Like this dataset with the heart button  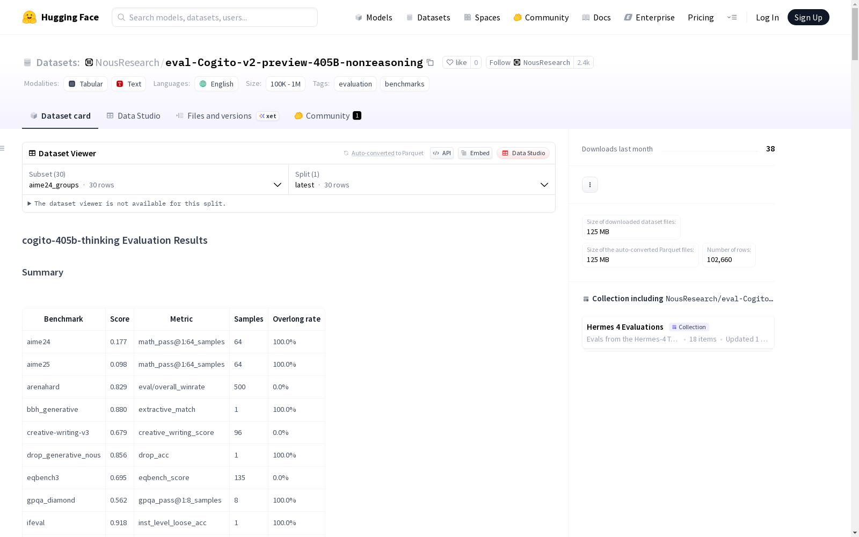tap(456, 62)
